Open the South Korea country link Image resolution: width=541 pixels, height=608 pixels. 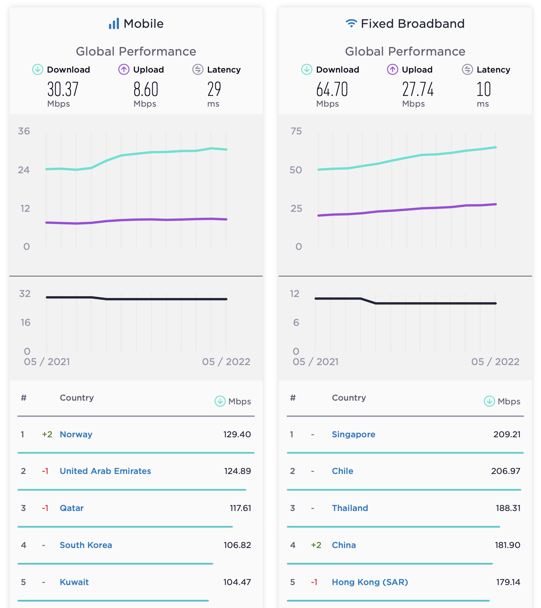click(x=86, y=545)
